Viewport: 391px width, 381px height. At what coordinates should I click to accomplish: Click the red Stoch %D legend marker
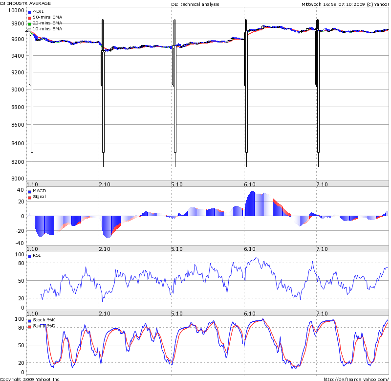(x=30, y=326)
